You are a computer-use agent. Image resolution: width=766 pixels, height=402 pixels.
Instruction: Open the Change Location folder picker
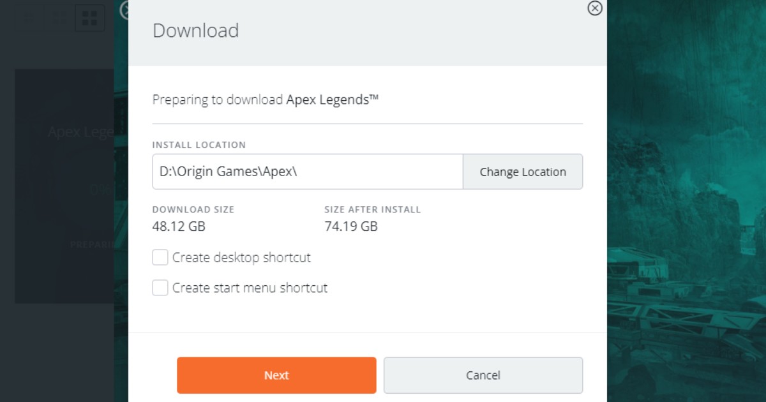pos(522,172)
